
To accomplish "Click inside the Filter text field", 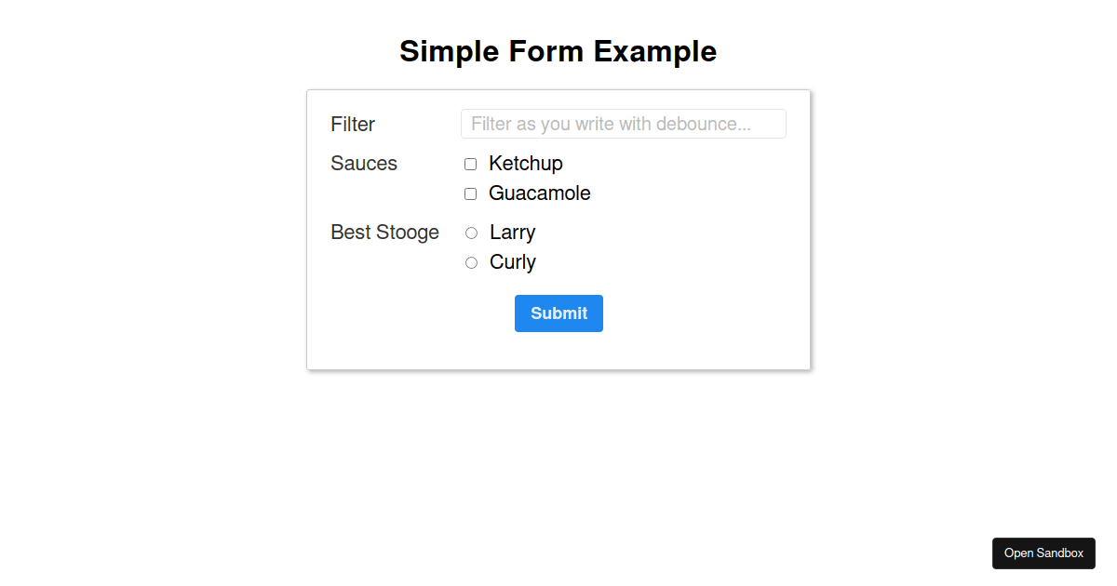I will coord(623,124).
